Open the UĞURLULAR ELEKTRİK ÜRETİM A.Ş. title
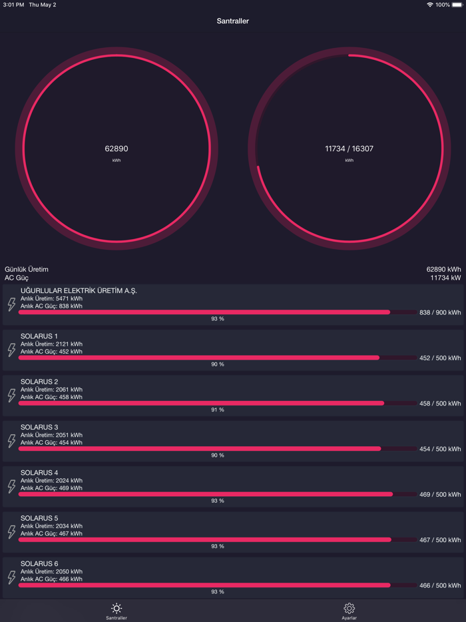 pyautogui.click(x=79, y=291)
